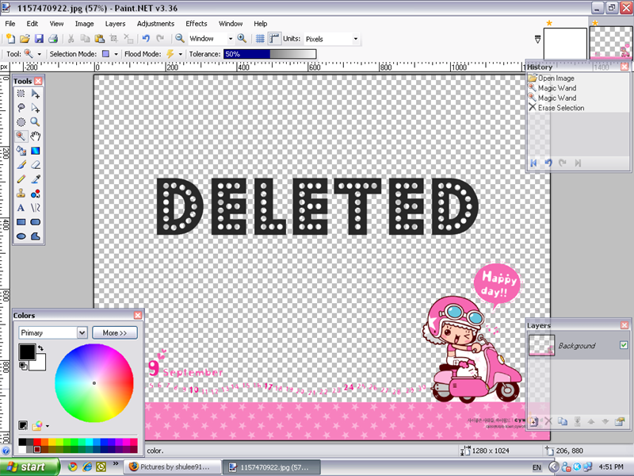634x476 pixels.
Task: Select the Pan hand tool
Action: point(35,136)
